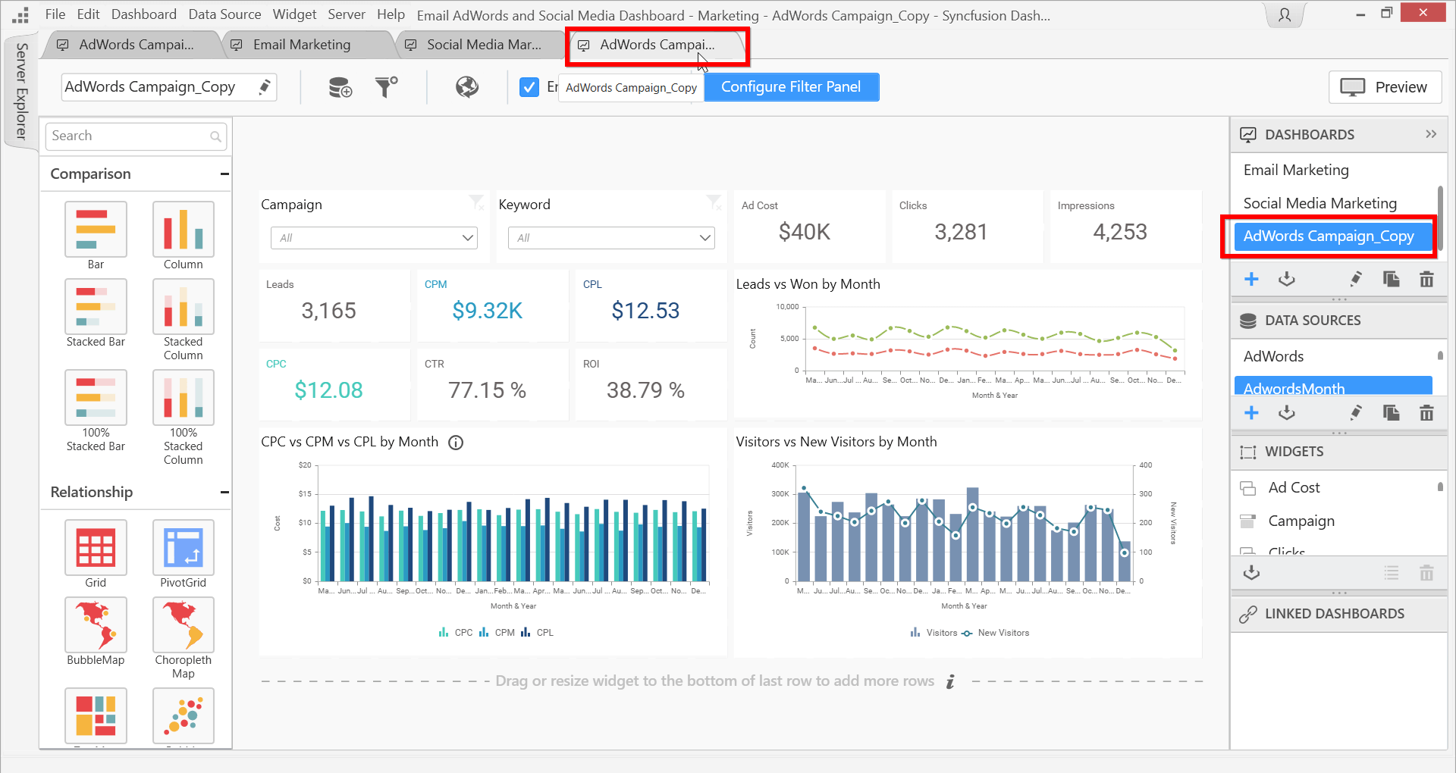Click the filter funnel settings icon
This screenshot has width=1456, height=773.
pyautogui.click(x=386, y=87)
